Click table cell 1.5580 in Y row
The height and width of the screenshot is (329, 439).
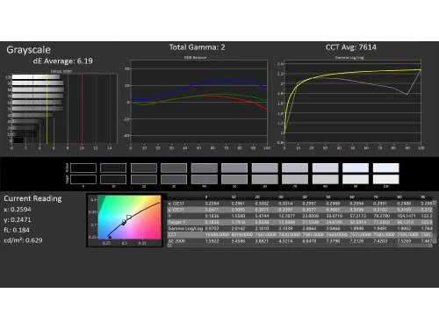[238, 216]
